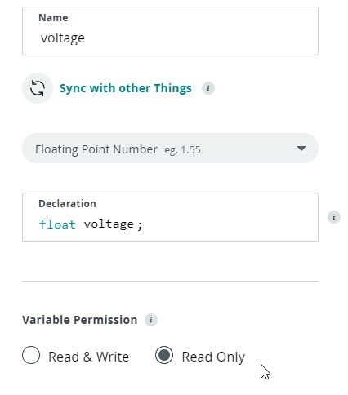Click the Read Only label text

click(213, 357)
